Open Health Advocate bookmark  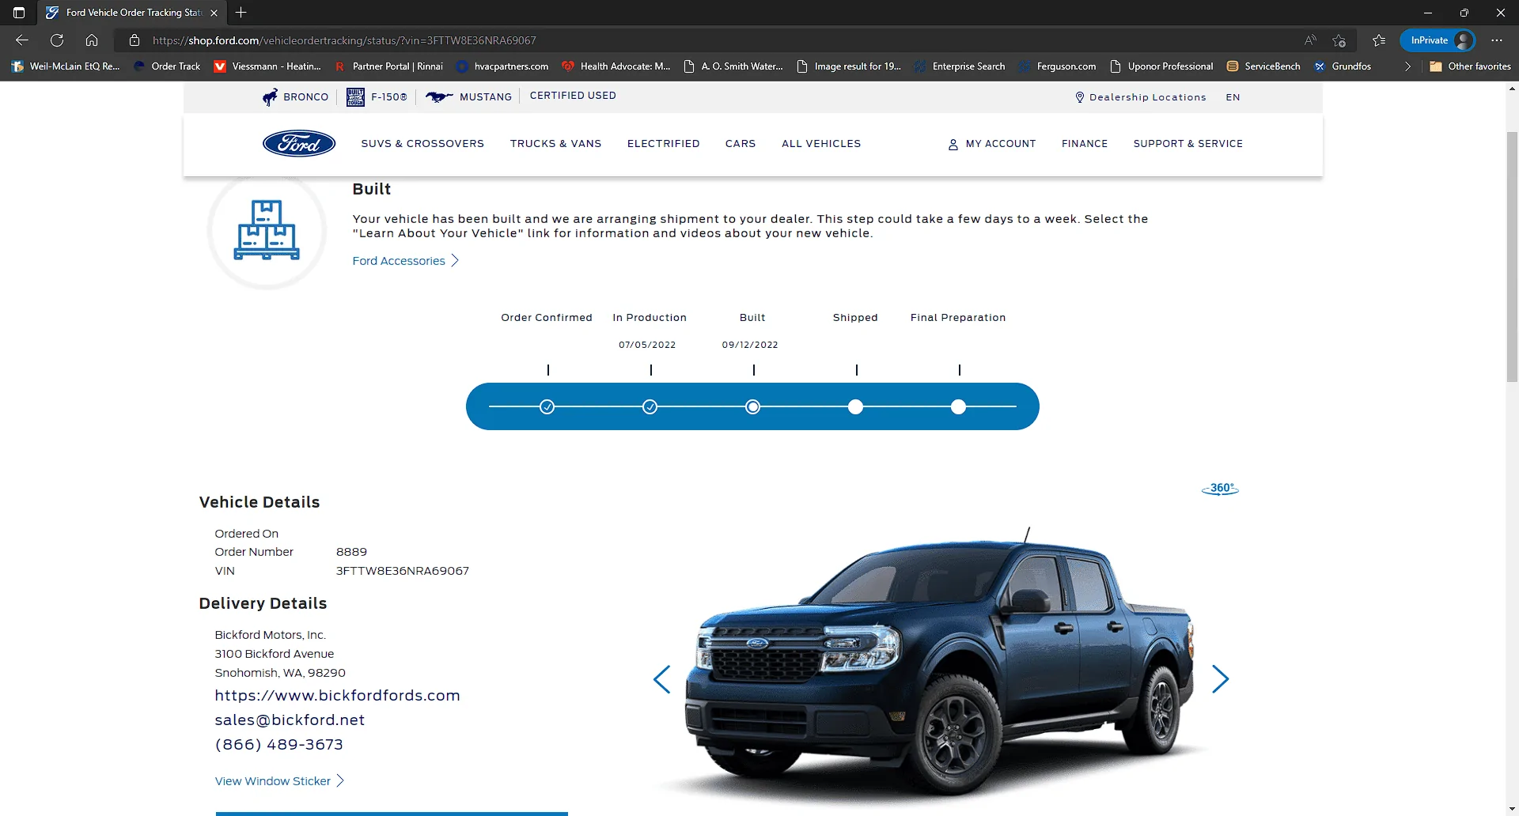(x=616, y=66)
